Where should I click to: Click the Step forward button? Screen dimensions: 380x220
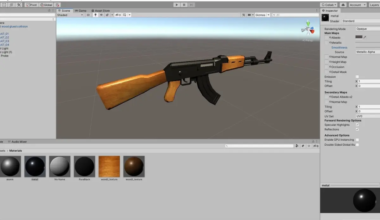pyautogui.click(x=191, y=5)
